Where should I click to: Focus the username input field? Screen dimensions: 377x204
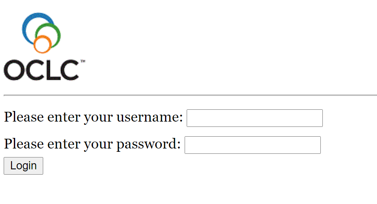[254, 118]
